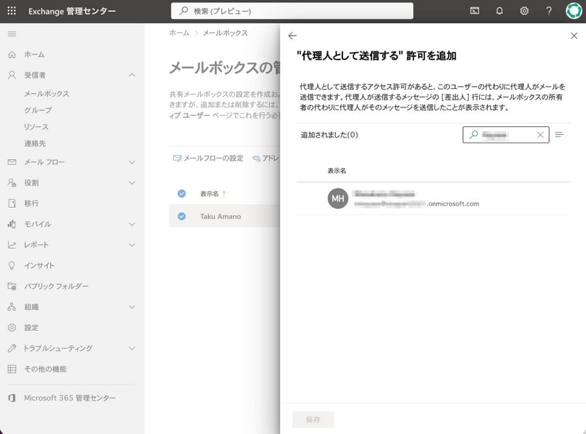This screenshot has width=586, height=434.
Task: Open the settings gear in header
Action: point(524,11)
